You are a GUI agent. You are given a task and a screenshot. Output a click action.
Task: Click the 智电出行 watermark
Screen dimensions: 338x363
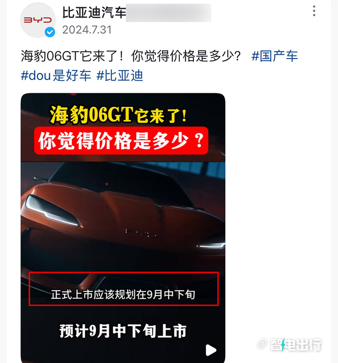tap(290, 345)
